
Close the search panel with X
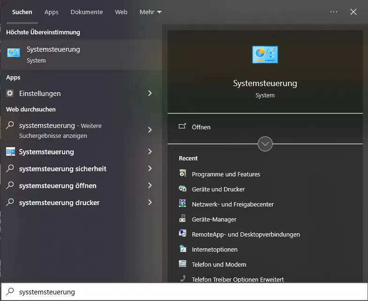click(353, 12)
